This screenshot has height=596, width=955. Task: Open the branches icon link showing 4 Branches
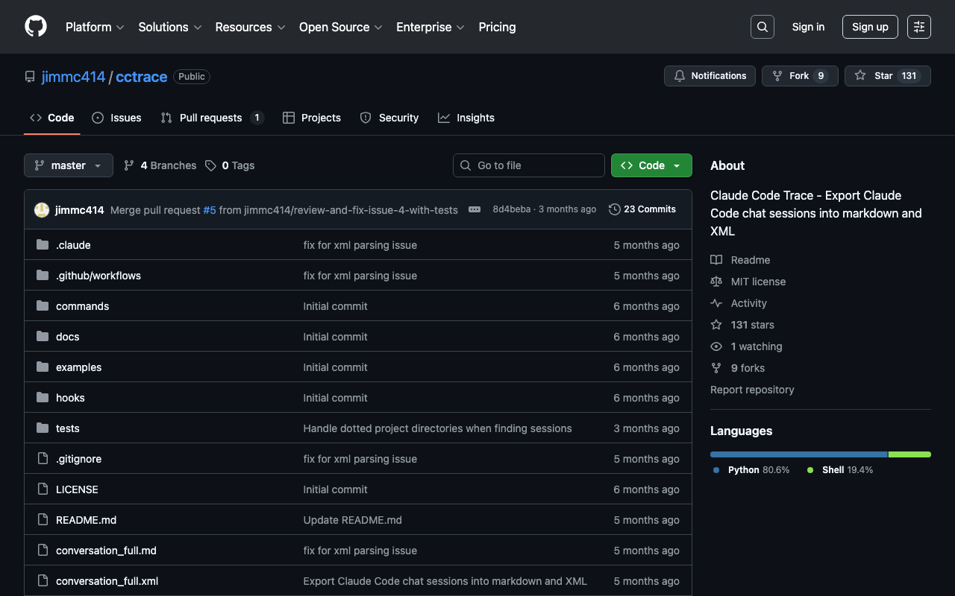(x=160, y=165)
